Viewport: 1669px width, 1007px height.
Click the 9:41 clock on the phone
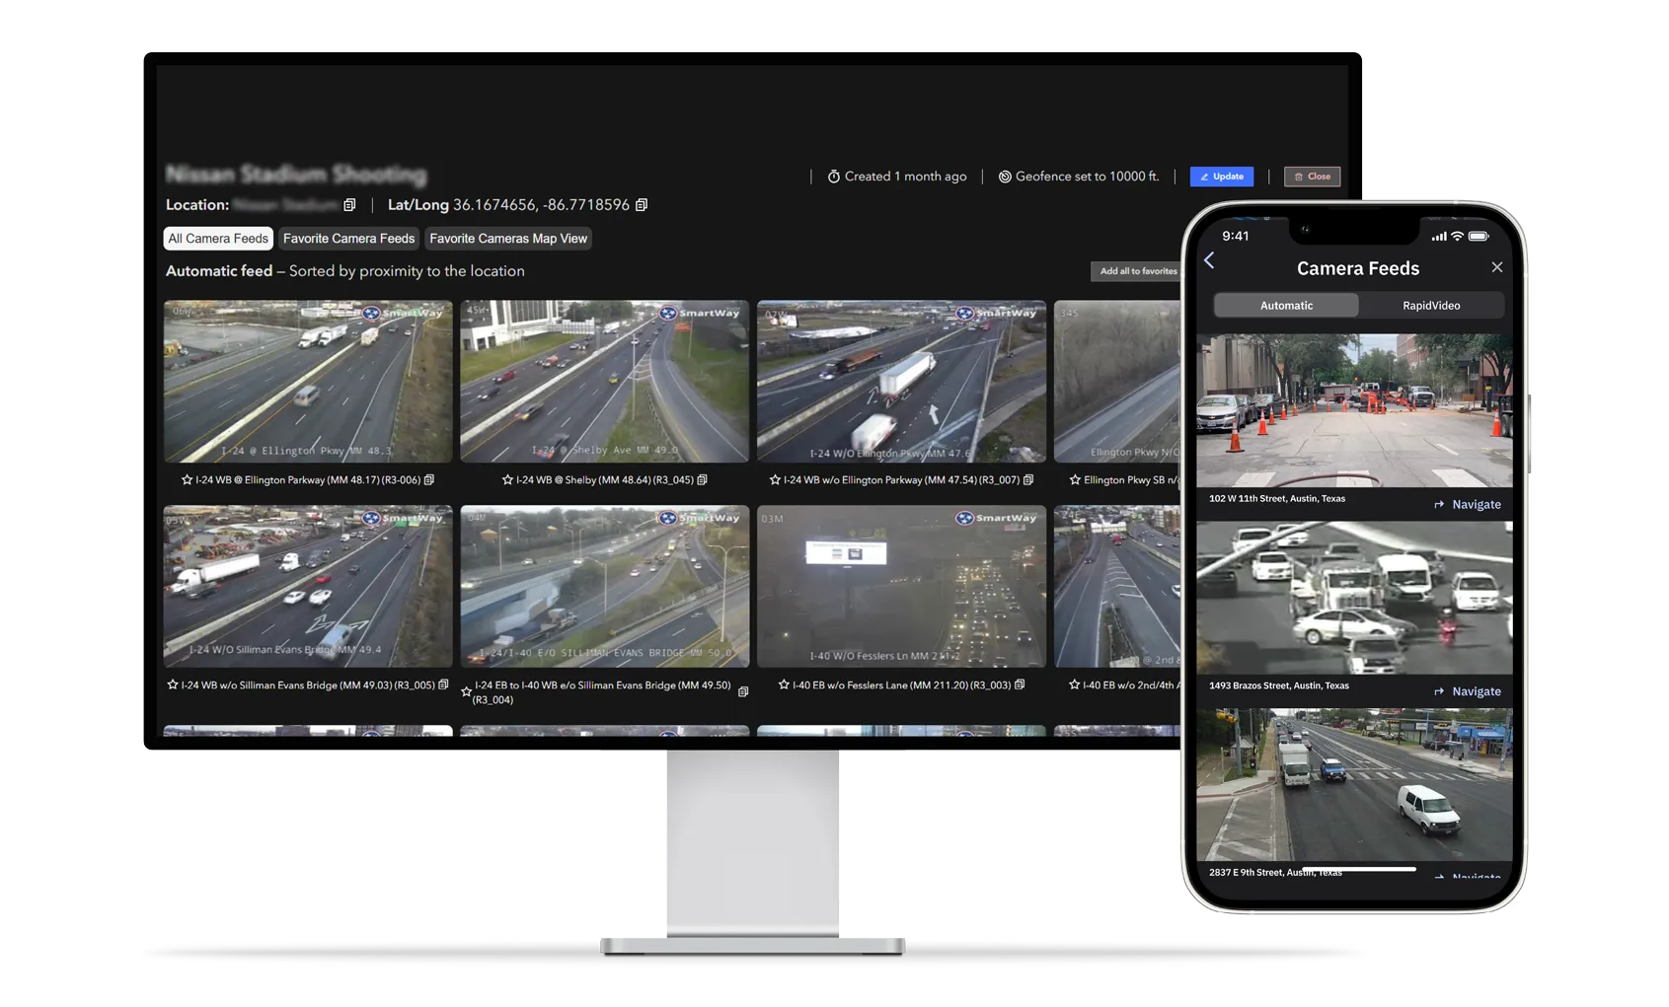(x=1236, y=237)
